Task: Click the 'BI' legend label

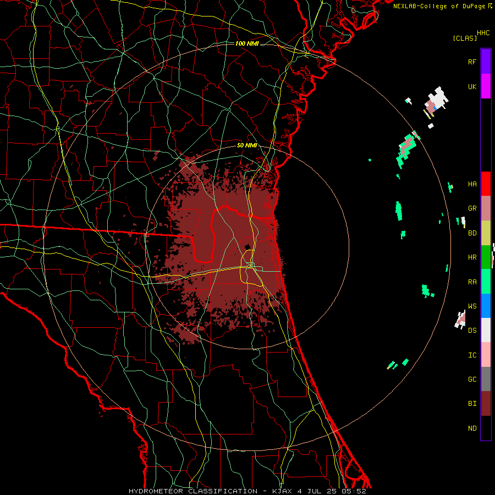Action: 472,404
